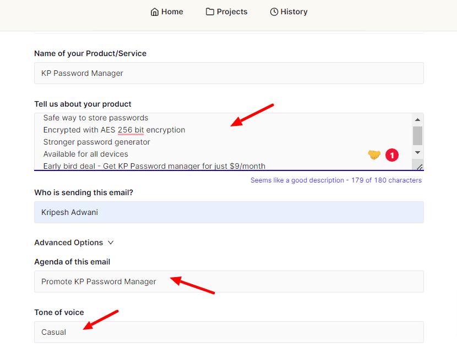Click the Tone of voice field showing Casual
This screenshot has width=457, height=348.
pos(228,332)
